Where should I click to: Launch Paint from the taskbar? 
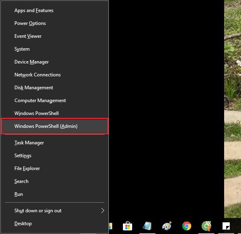click(167, 226)
